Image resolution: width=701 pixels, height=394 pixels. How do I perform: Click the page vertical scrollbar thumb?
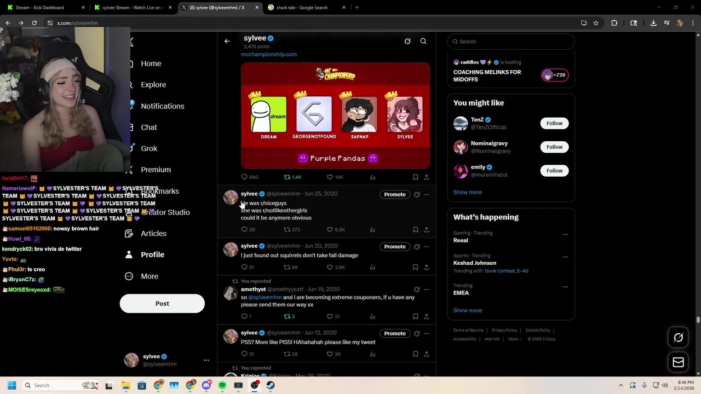coord(698,320)
